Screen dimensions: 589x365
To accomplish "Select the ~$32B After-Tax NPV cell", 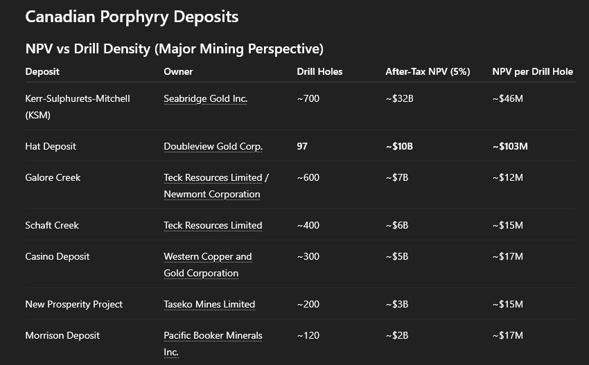I will tap(399, 99).
